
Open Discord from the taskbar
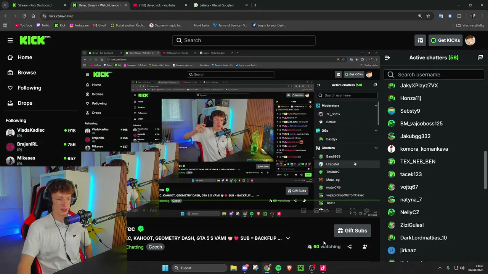pos(245,268)
